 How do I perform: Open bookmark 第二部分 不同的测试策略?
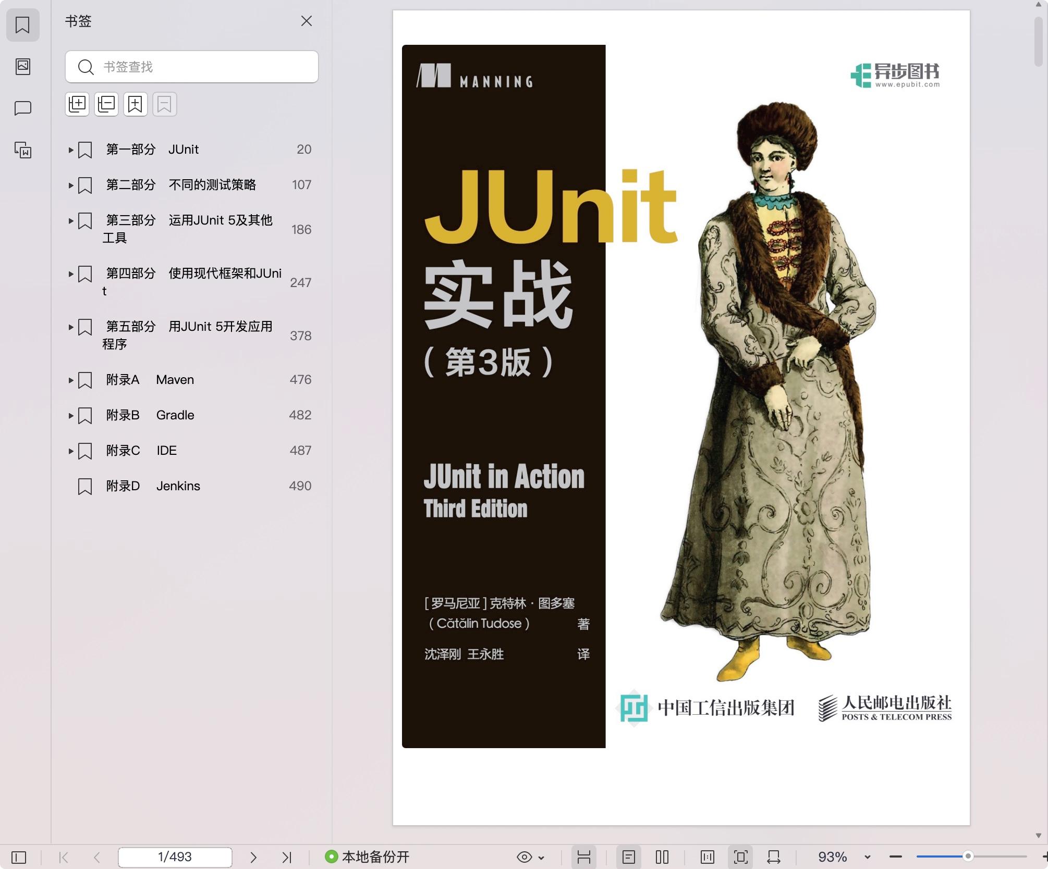(x=181, y=185)
